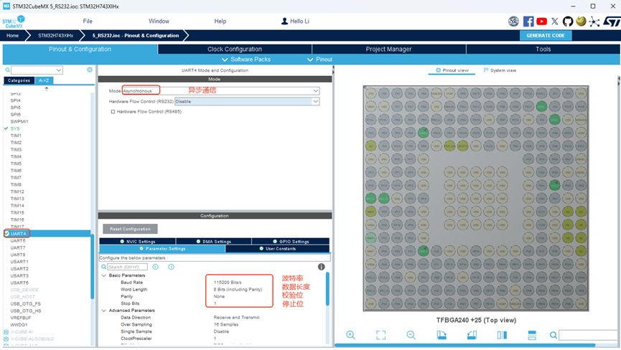The height and width of the screenshot is (350, 621).
Task: Click the pin search magnifier icon
Action: (x=554, y=336)
